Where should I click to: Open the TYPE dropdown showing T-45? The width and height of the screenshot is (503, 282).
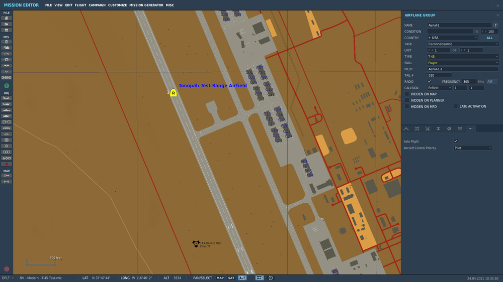(x=463, y=56)
